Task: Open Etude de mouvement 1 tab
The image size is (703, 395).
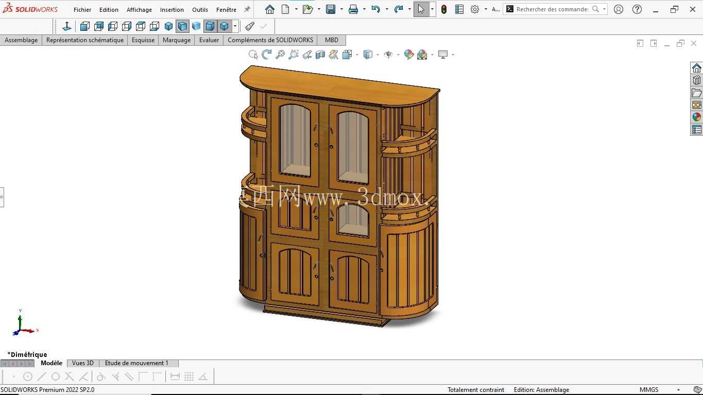Action: click(136, 363)
